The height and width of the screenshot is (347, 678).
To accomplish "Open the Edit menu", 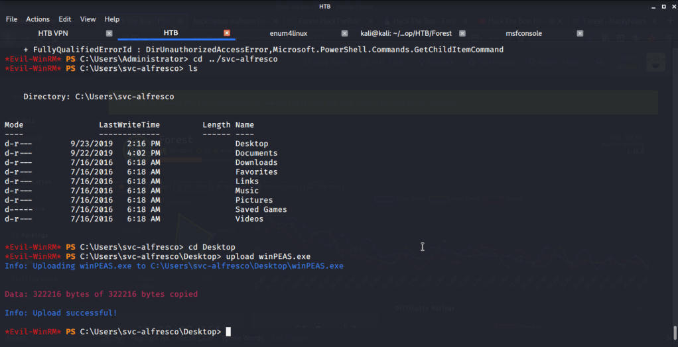I will tap(65, 19).
